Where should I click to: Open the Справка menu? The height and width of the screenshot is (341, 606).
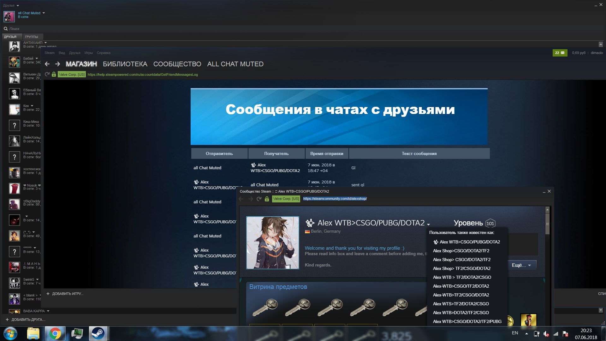tap(104, 53)
